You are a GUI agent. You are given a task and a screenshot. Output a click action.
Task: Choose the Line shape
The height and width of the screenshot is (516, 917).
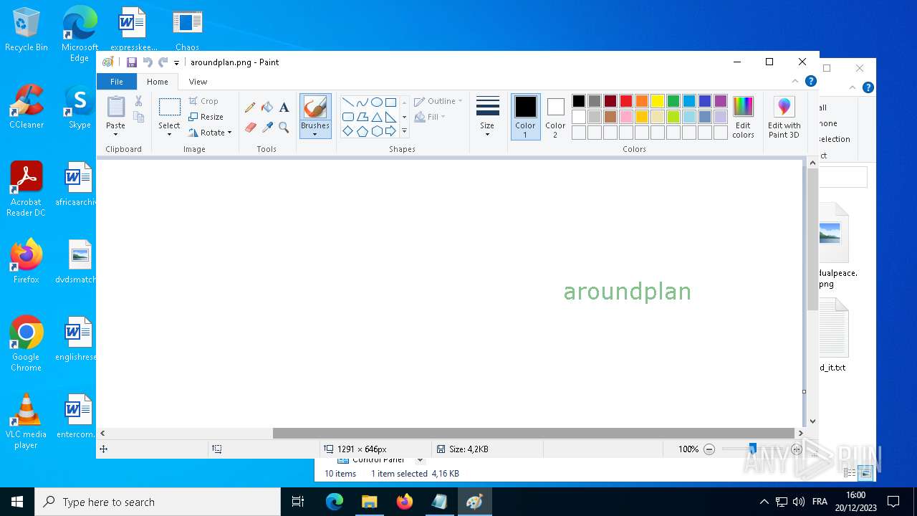tap(348, 102)
